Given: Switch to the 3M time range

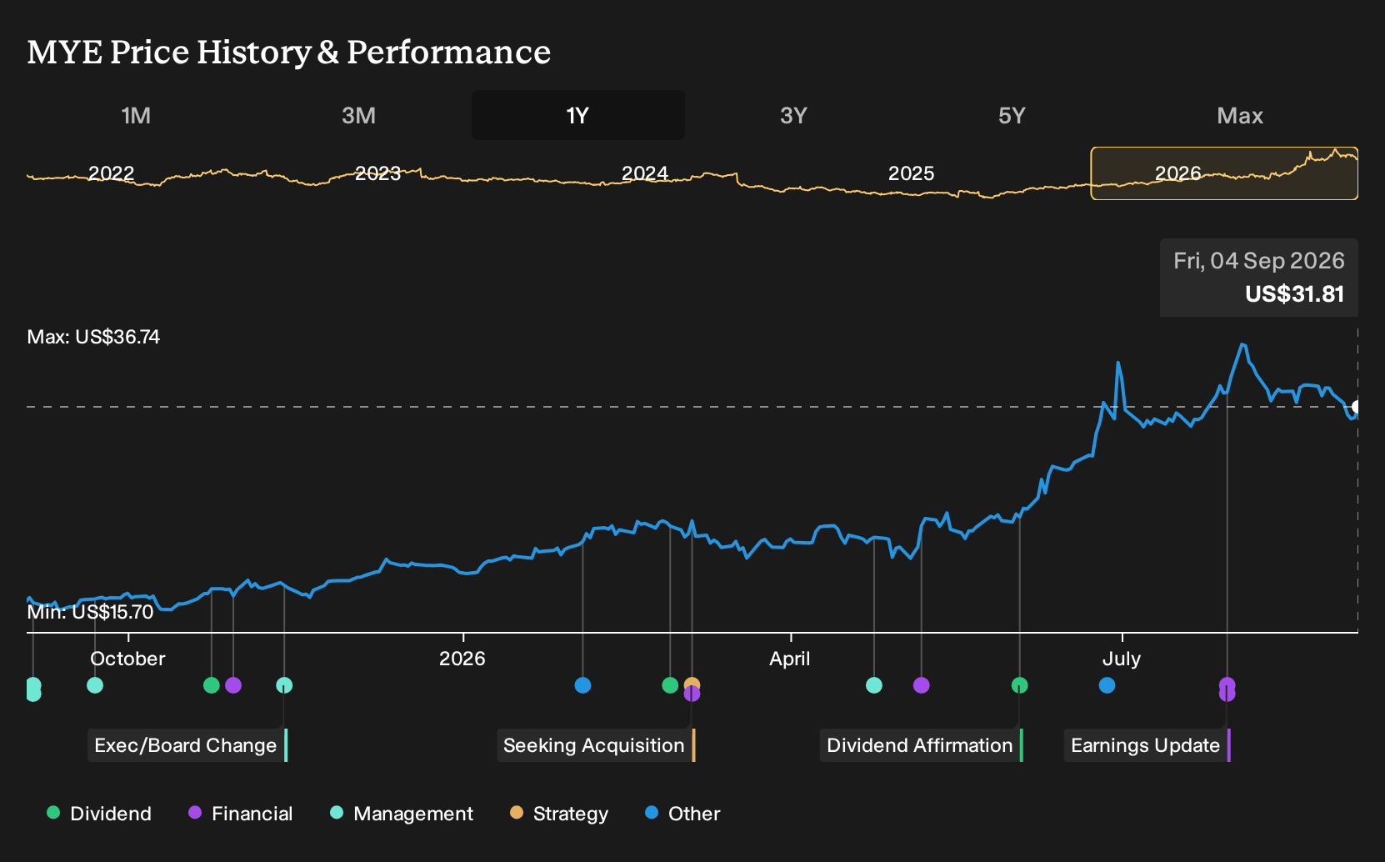Looking at the screenshot, I should coord(358,115).
